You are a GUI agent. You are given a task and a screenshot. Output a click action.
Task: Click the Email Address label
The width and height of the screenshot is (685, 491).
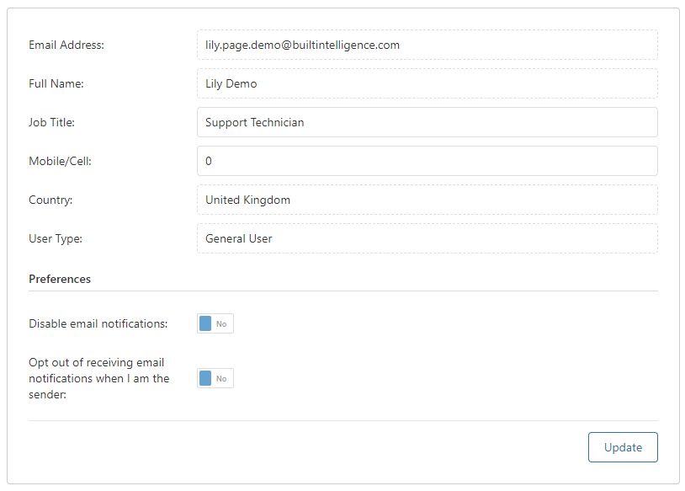click(x=66, y=45)
